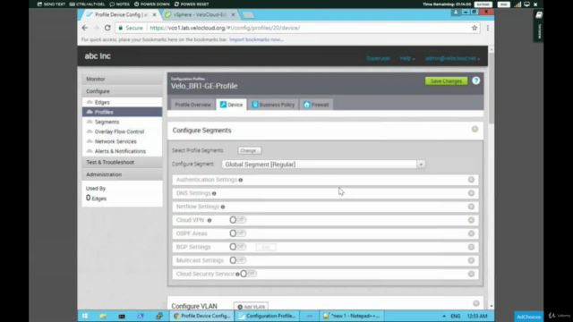
Task: Click info icon next to Authentication Settings
Action: tap(241, 180)
